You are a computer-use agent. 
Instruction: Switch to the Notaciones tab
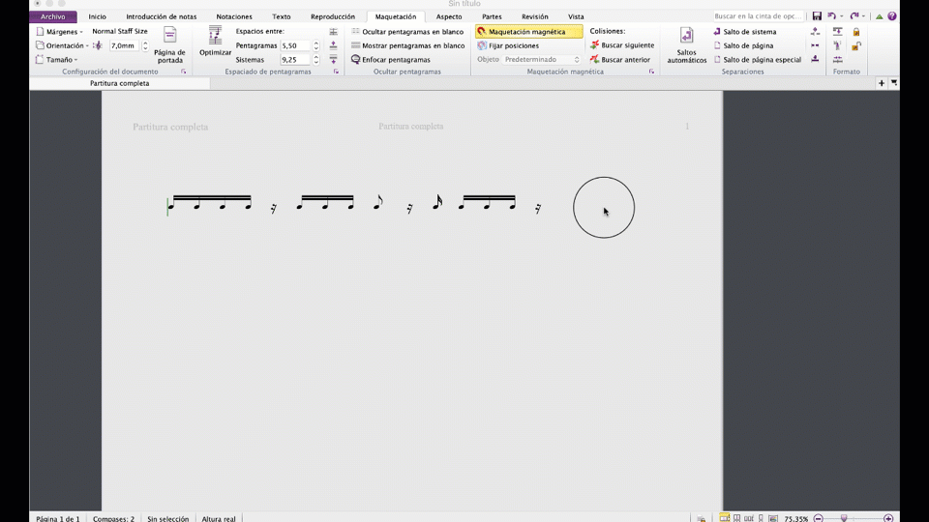(234, 16)
